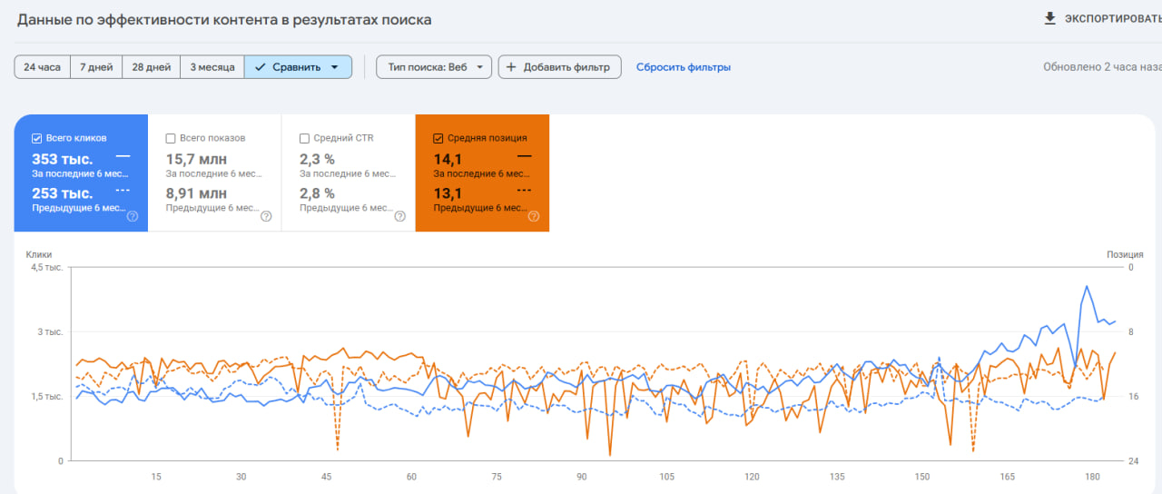The height and width of the screenshot is (494, 1162).
Task: Click the checkmark icon on Сравнить chip
Action: [261, 67]
